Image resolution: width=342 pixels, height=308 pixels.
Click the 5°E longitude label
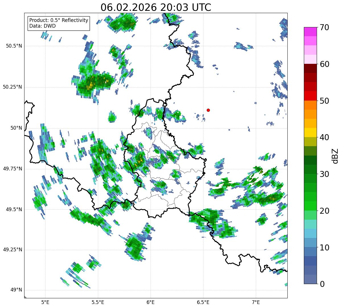pyautogui.click(x=45, y=302)
